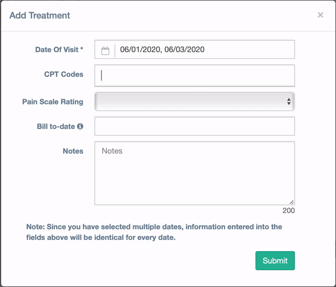Click the Bill to-date label text

pyautogui.click(x=55, y=126)
